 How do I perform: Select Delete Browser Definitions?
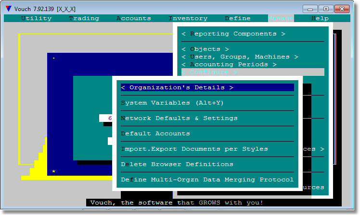177,164
